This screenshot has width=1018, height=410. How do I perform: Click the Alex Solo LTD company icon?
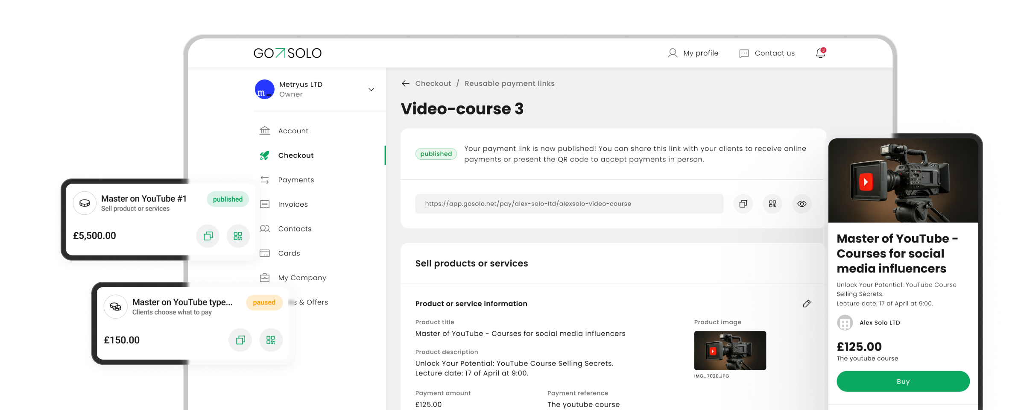845,323
